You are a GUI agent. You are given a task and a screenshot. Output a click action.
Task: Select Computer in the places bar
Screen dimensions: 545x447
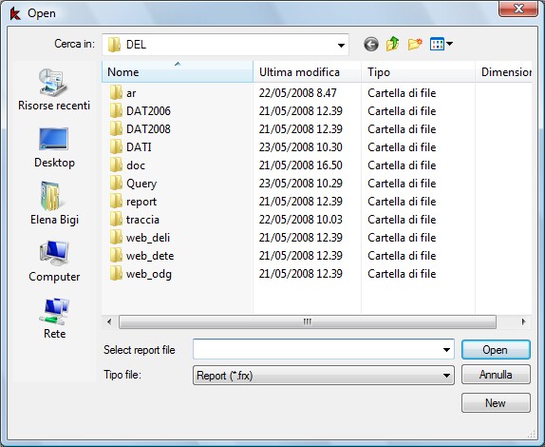[54, 261]
